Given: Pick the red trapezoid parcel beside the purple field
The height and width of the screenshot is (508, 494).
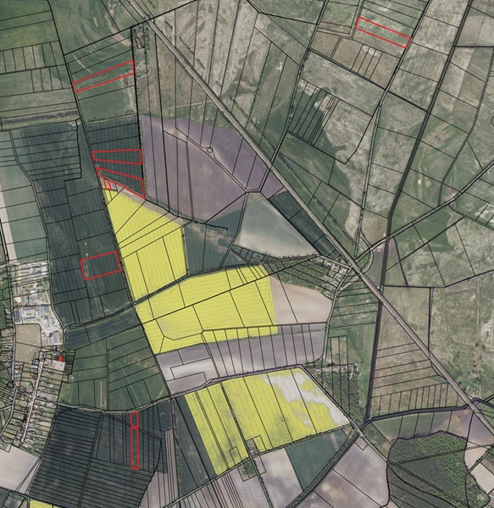Looking at the screenshot, I should click(x=117, y=157).
